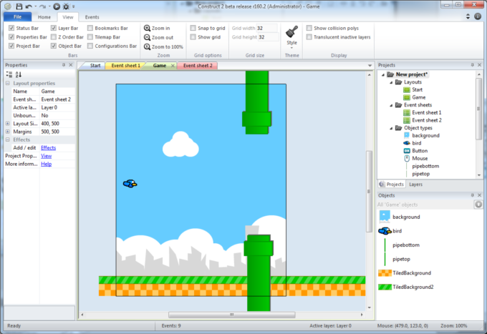The width and height of the screenshot is (487, 334).
Task: Toggle Show collision polys checkbox
Action: (309, 28)
